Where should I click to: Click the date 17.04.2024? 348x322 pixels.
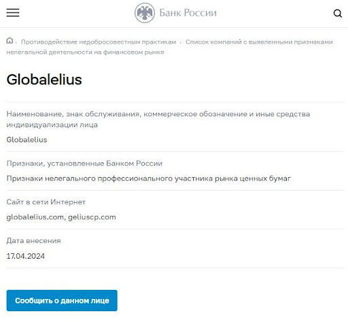coord(26,256)
